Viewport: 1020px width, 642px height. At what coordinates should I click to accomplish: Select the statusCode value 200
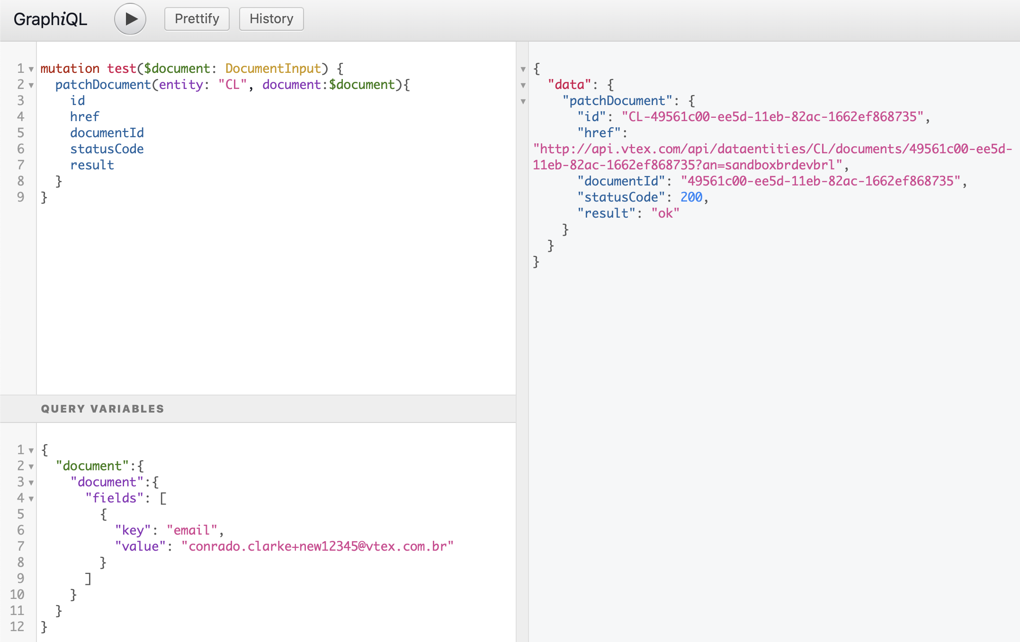click(x=690, y=197)
